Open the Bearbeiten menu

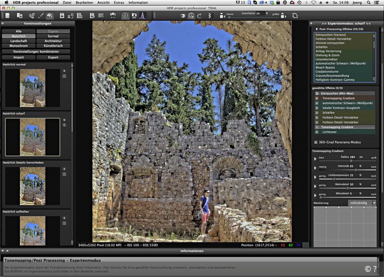tap(84, 3)
